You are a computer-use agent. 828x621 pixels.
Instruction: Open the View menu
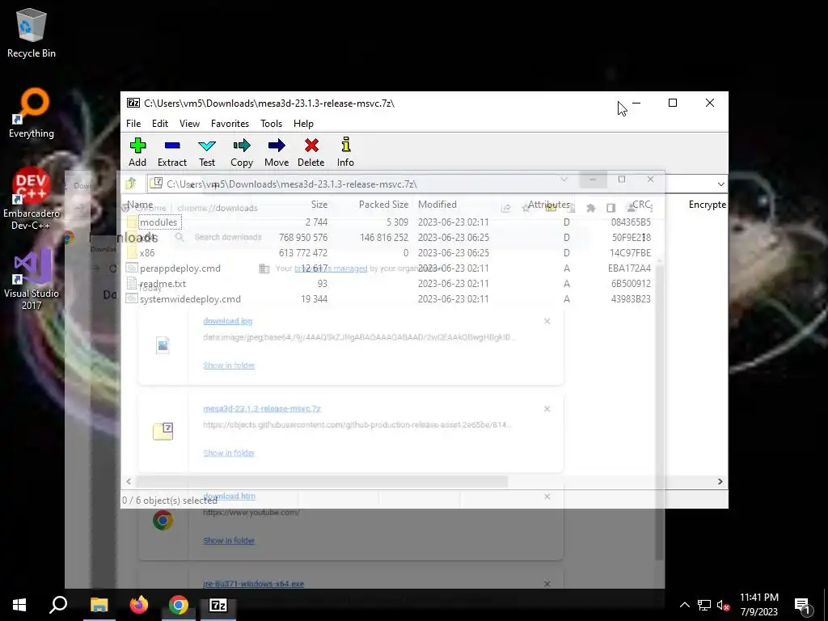coord(189,124)
